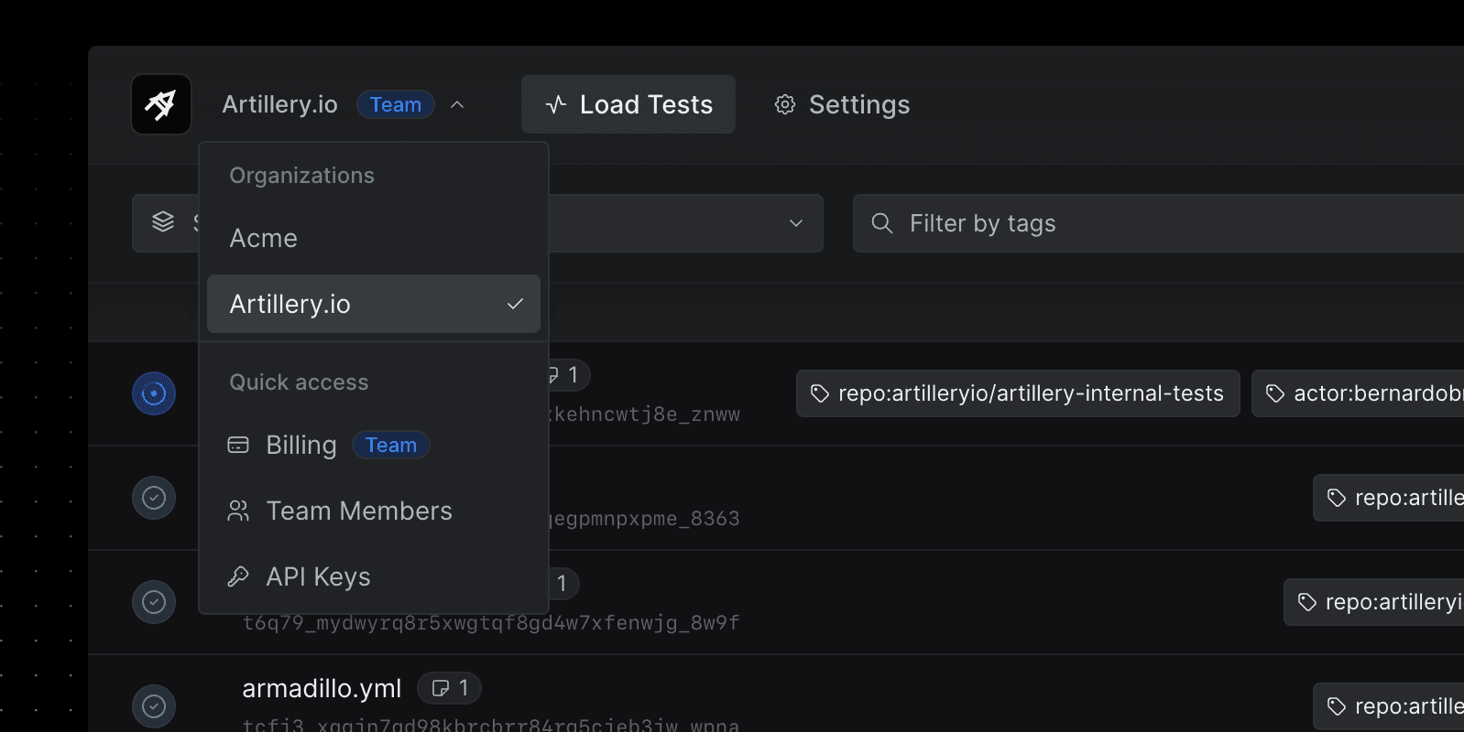Click the Artillery.io organization name in header
Viewport: 1464px width, 732px height.
click(x=279, y=104)
